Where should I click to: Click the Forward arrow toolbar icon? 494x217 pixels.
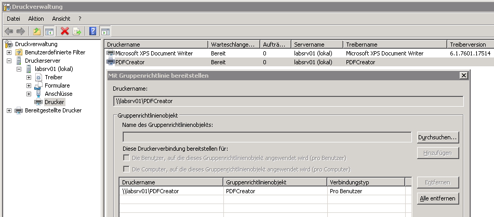point(21,31)
